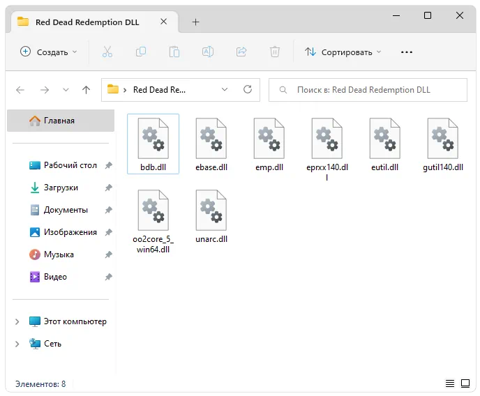480x396 pixels.
Task: Select the emp.dll file
Action: [x=269, y=144]
